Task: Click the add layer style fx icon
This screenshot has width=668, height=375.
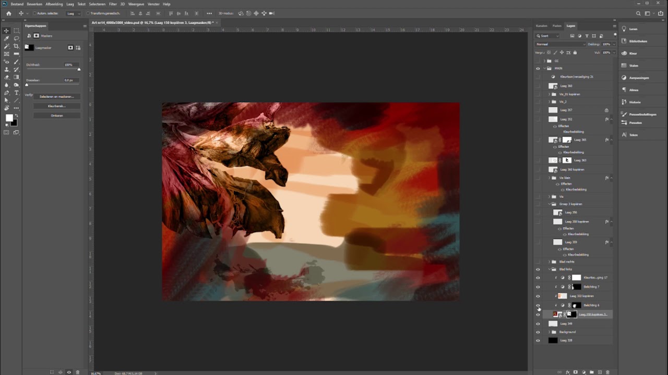Action: pos(568,372)
